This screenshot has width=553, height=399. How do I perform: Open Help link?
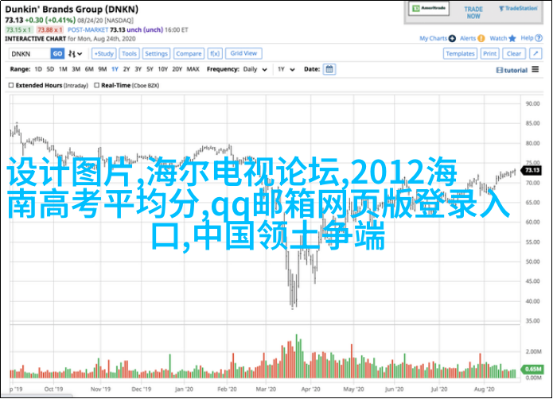527,38
